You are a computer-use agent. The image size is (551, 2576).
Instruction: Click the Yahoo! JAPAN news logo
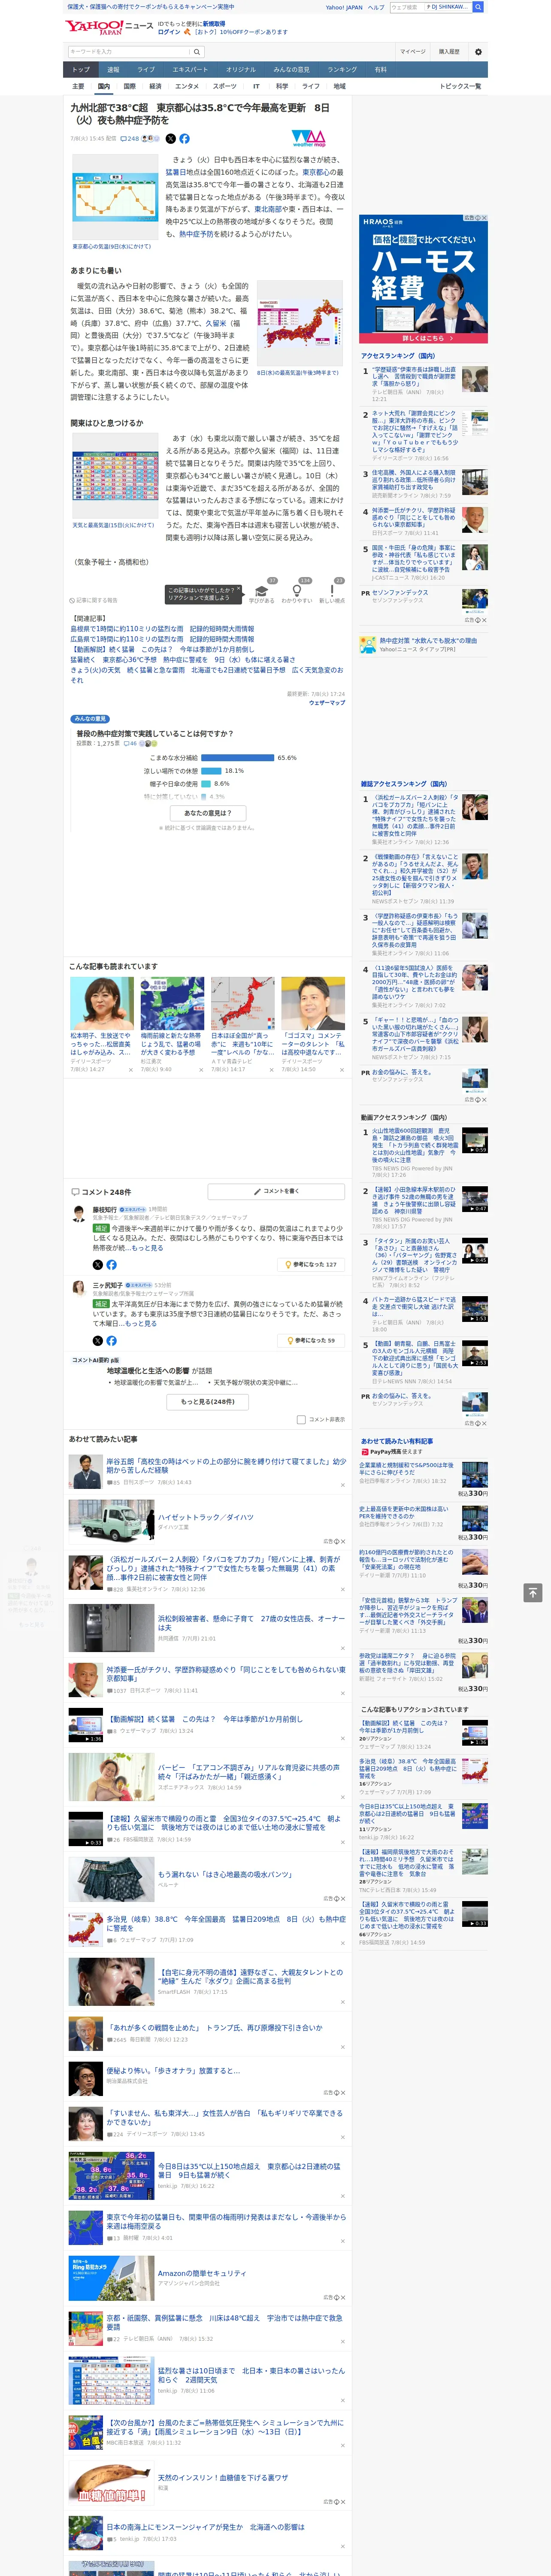pyautogui.click(x=108, y=27)
